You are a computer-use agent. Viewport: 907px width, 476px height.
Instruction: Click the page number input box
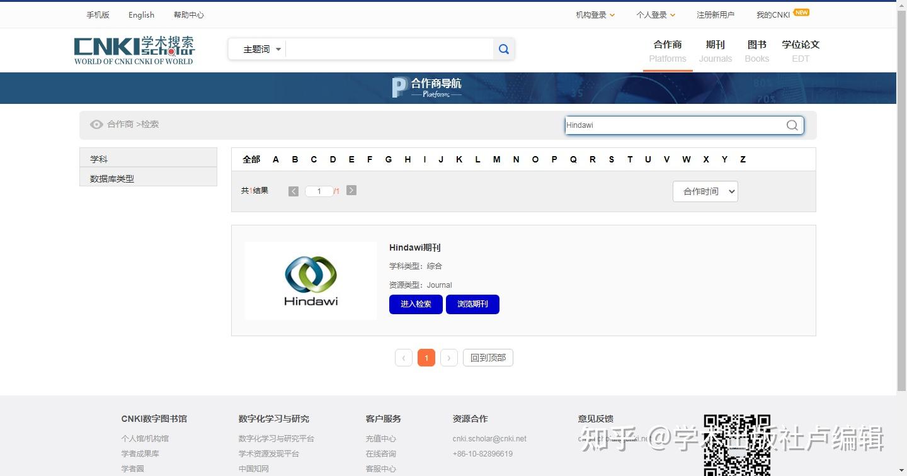coord(319,191)
